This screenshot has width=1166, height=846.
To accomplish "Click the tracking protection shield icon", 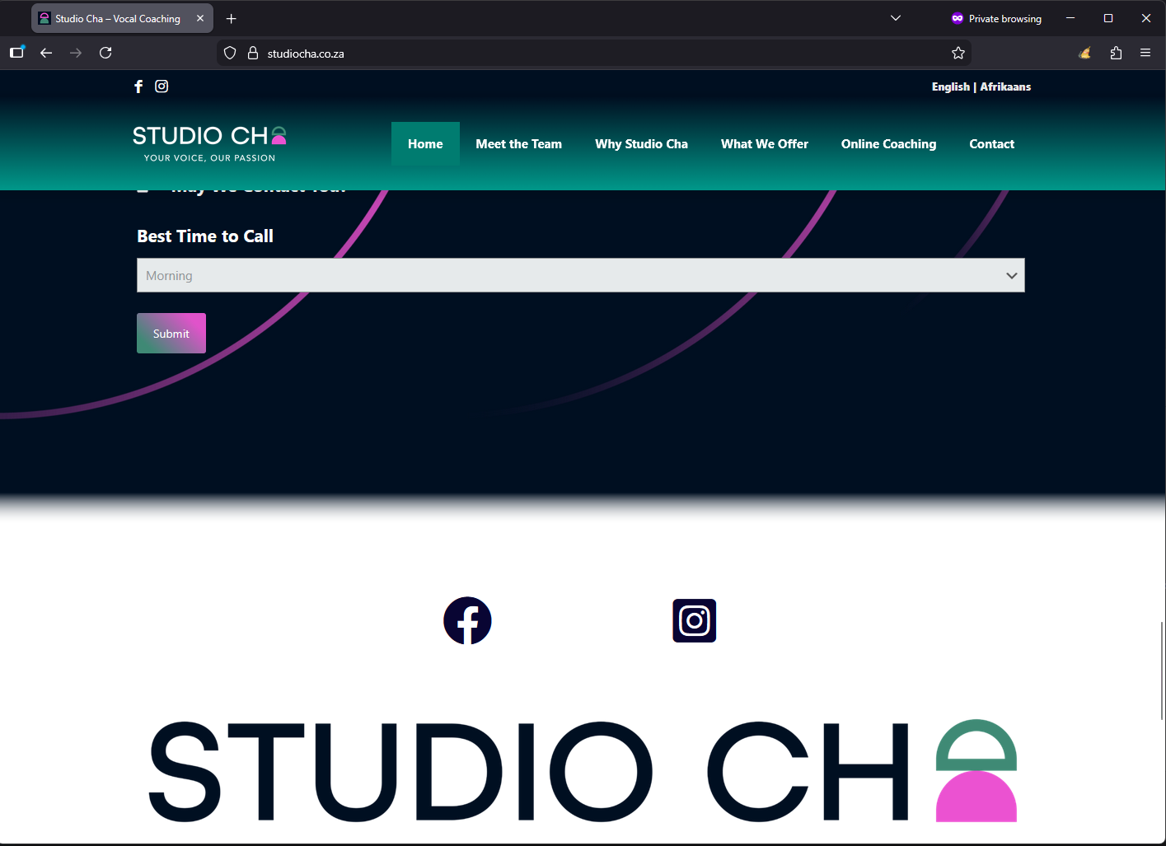I will coord(230,53).
